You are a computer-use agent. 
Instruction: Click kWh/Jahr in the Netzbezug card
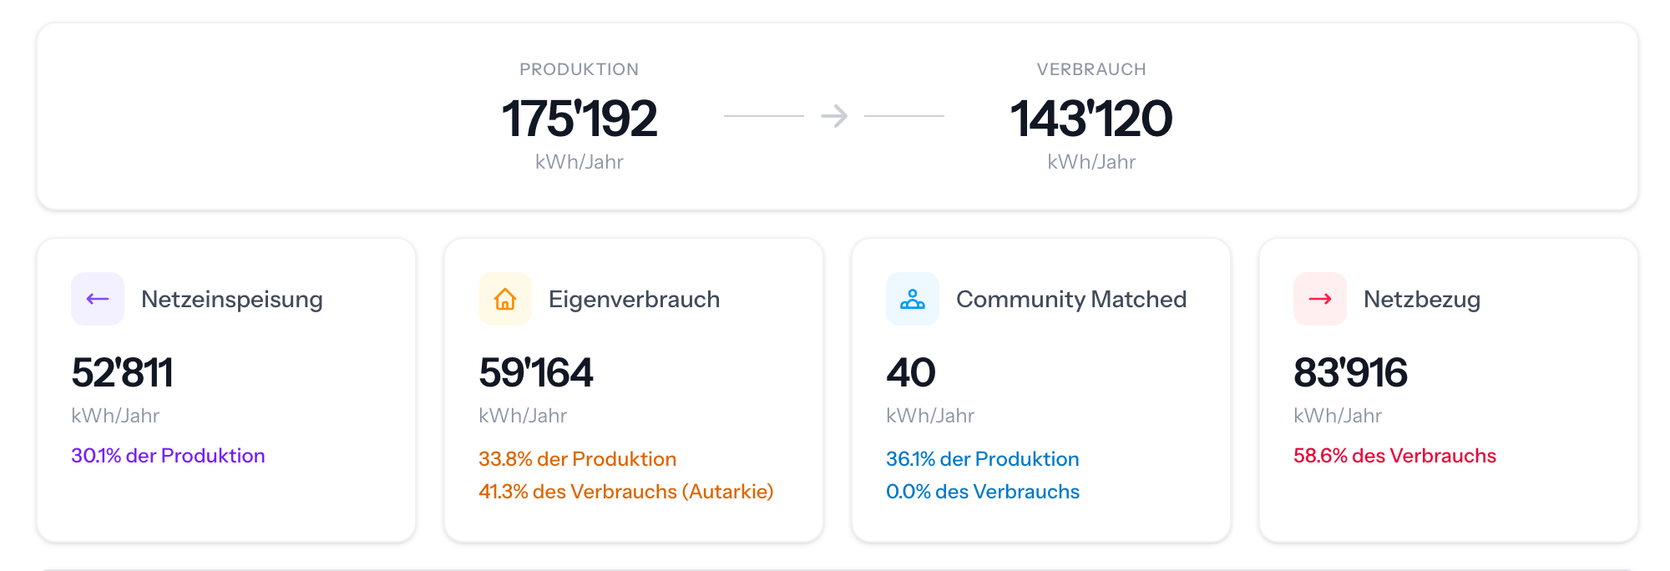point(1338,416)
